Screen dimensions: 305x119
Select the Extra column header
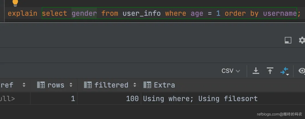(164, 85)
